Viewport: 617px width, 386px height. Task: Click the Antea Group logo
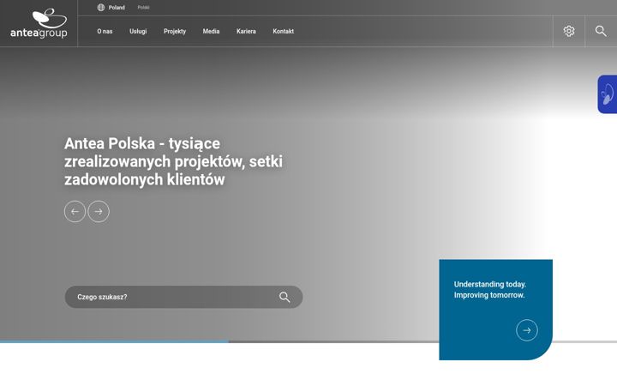39,24
